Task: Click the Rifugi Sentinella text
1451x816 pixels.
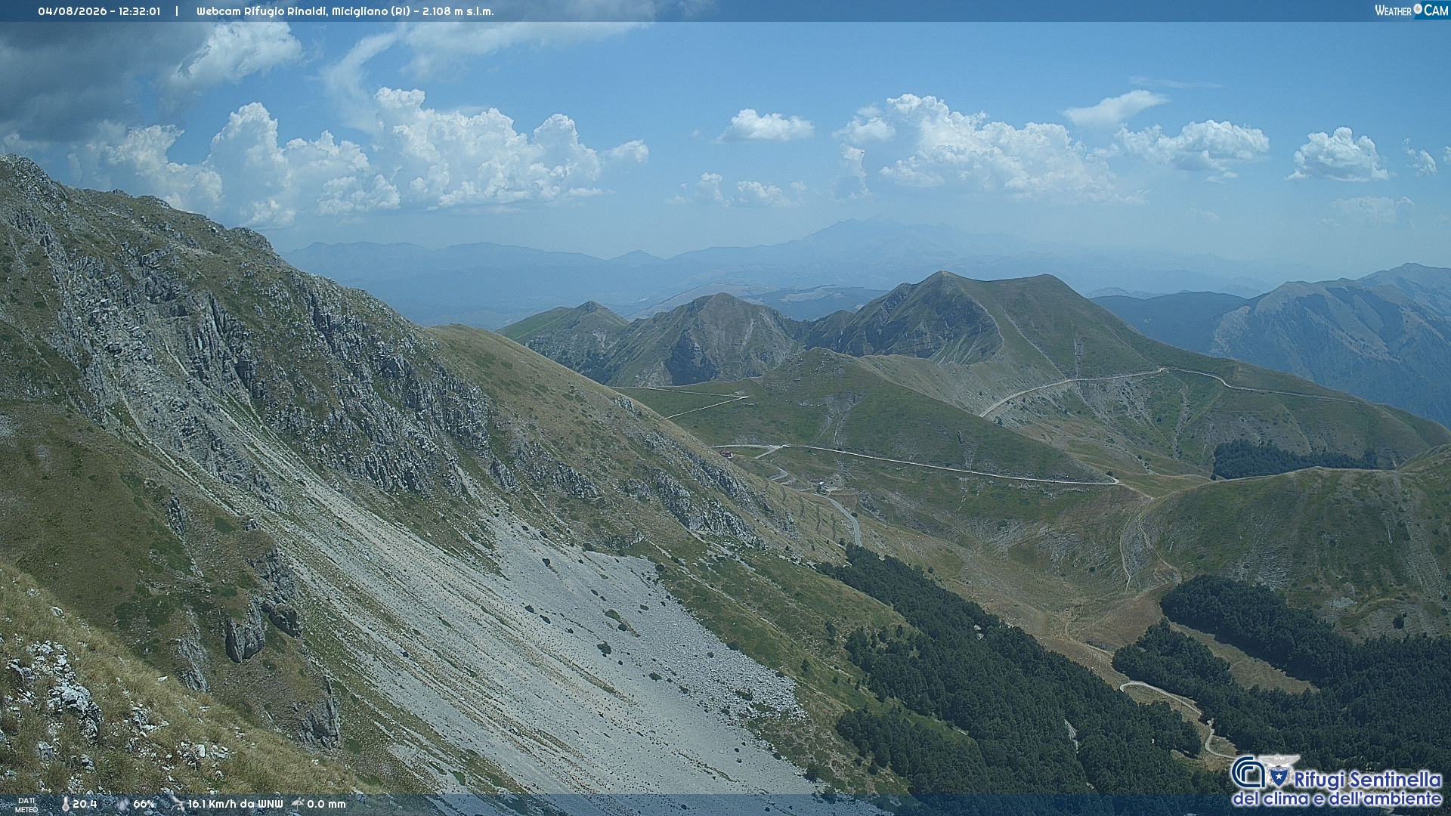Action: tap(1368, 779)
